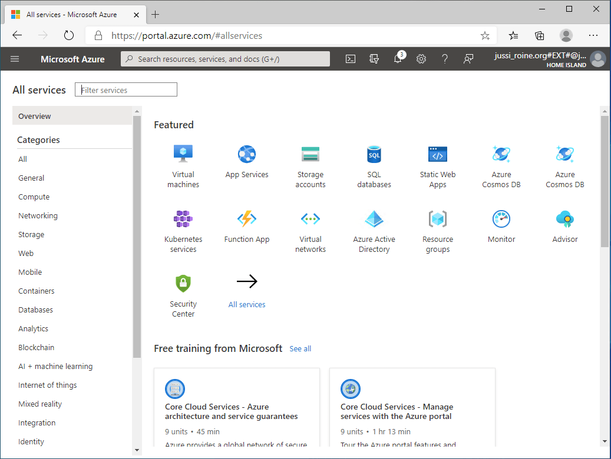Image resolution: width=611 pixels, height=459 pixels.
Task: Open Azure Active Directory
Action: [374, 231]
